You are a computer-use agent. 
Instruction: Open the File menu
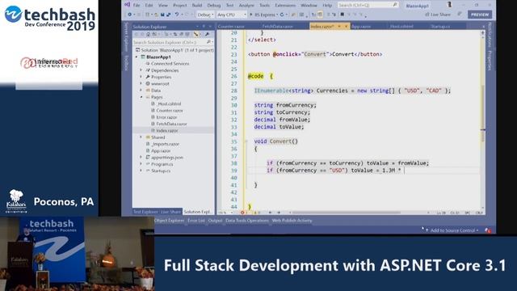(x=137, y=6)
